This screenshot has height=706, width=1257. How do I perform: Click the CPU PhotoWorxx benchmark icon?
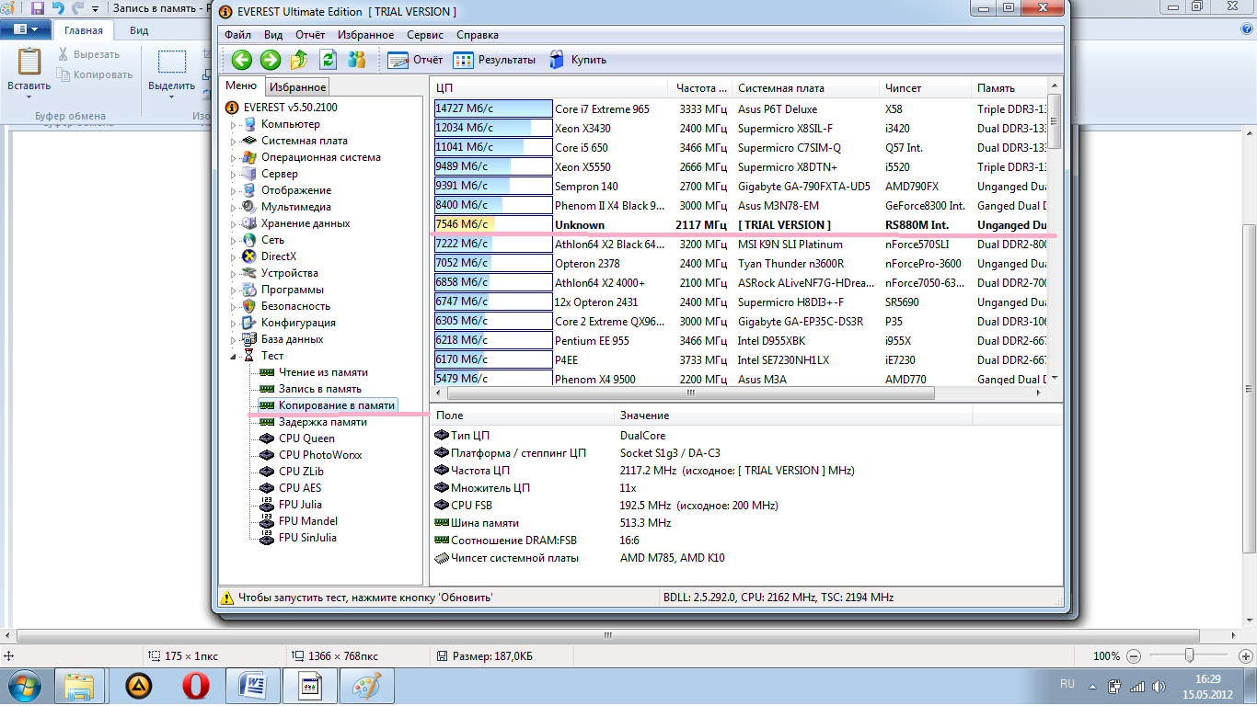pos(268,455)
